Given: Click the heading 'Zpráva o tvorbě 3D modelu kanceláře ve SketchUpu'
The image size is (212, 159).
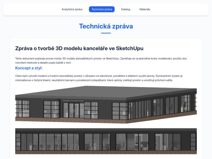Looking at the screenshot, I should coord(79,48).
